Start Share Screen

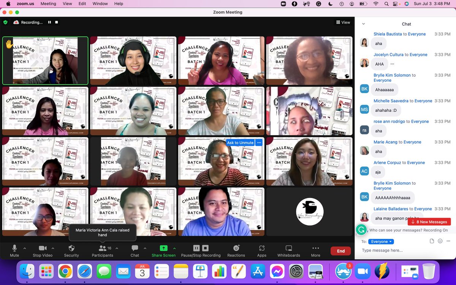coord(163,251)
